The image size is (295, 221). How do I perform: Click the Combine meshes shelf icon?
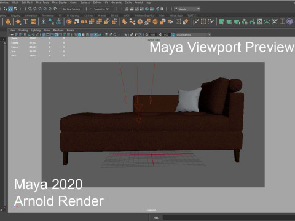point(69,21)
